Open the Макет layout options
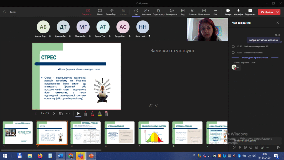The image size is (284, 160). (x=100, y=12)
